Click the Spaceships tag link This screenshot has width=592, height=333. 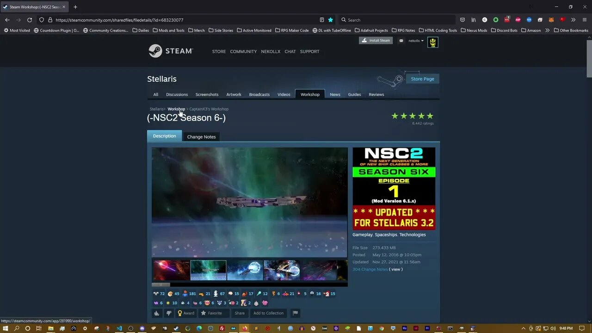tap(386, 234)
